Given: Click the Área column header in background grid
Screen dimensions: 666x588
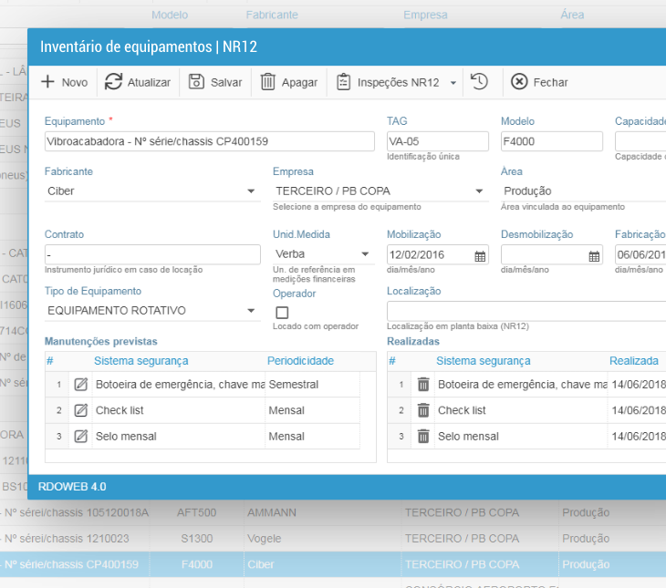Looking at the screenshot, I should tap(572, 15).
